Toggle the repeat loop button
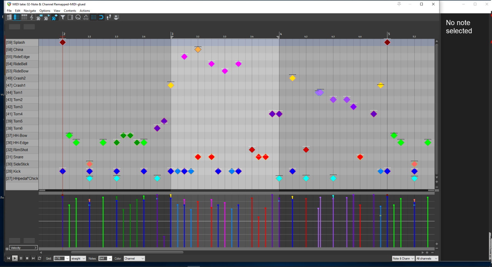 point(39,259)
